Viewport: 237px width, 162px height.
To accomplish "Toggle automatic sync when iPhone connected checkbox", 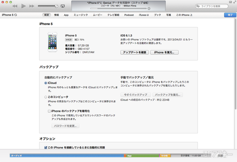I will [x=46, y=147].
